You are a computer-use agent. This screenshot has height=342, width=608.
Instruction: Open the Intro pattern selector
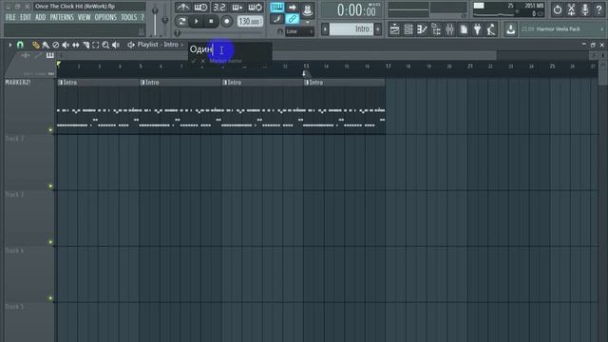coord(351,29)
